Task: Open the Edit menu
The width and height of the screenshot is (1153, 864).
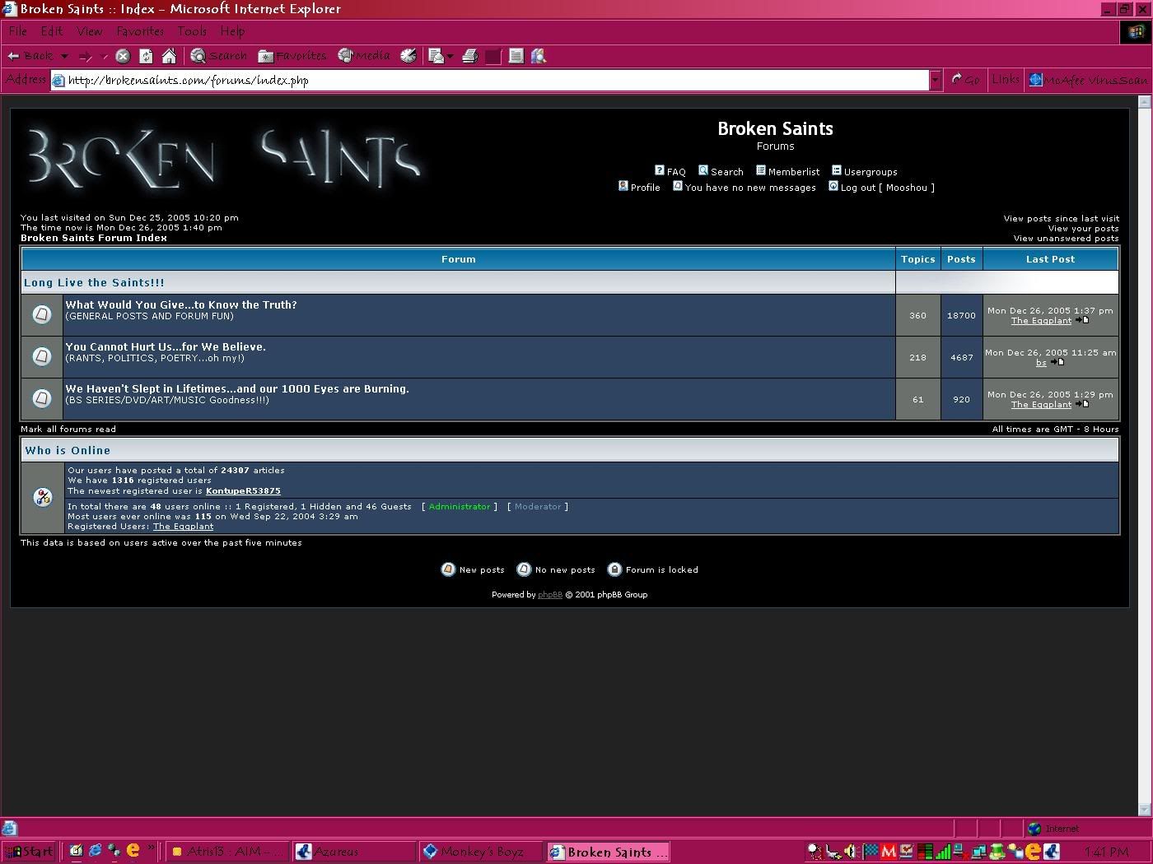Action: (52, 31)
